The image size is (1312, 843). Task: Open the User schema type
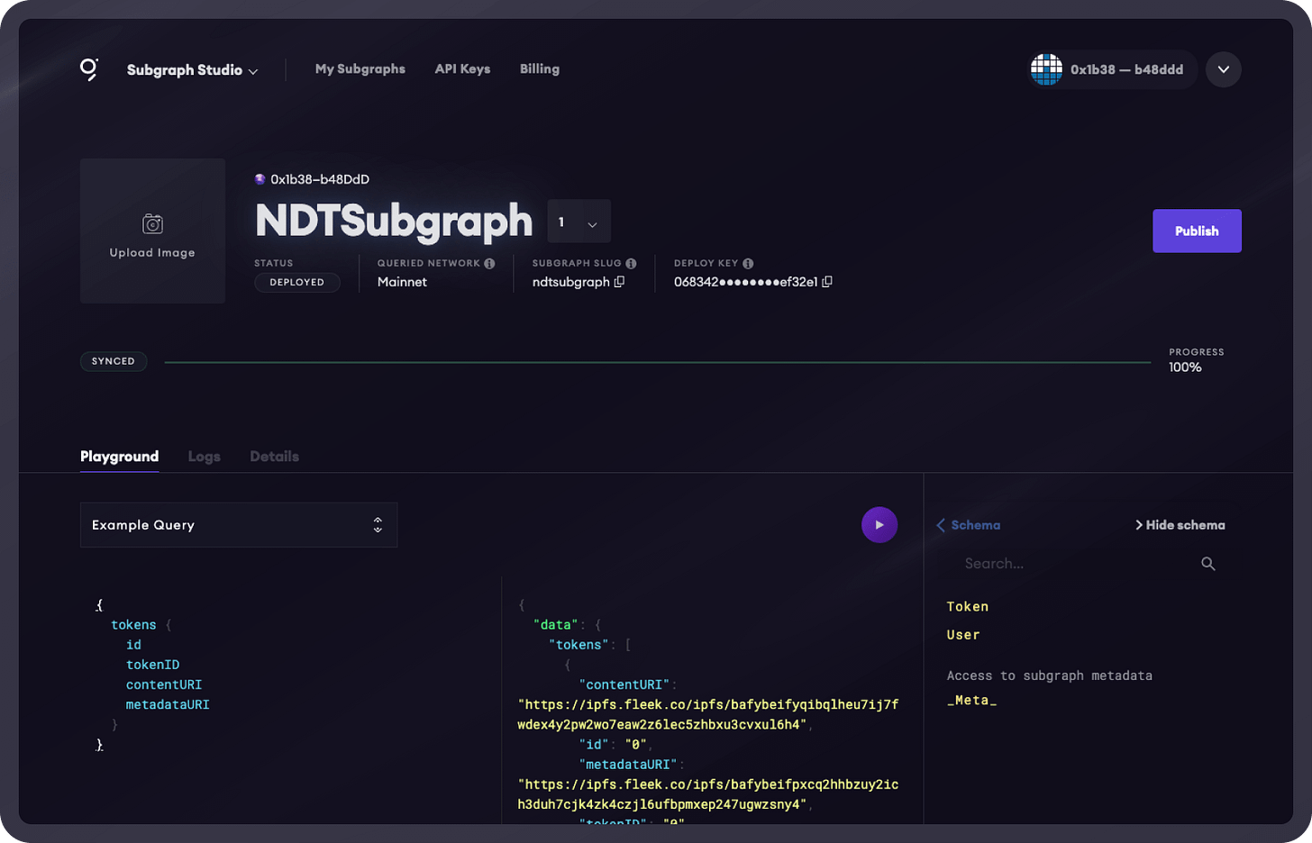tap(963, 635)
